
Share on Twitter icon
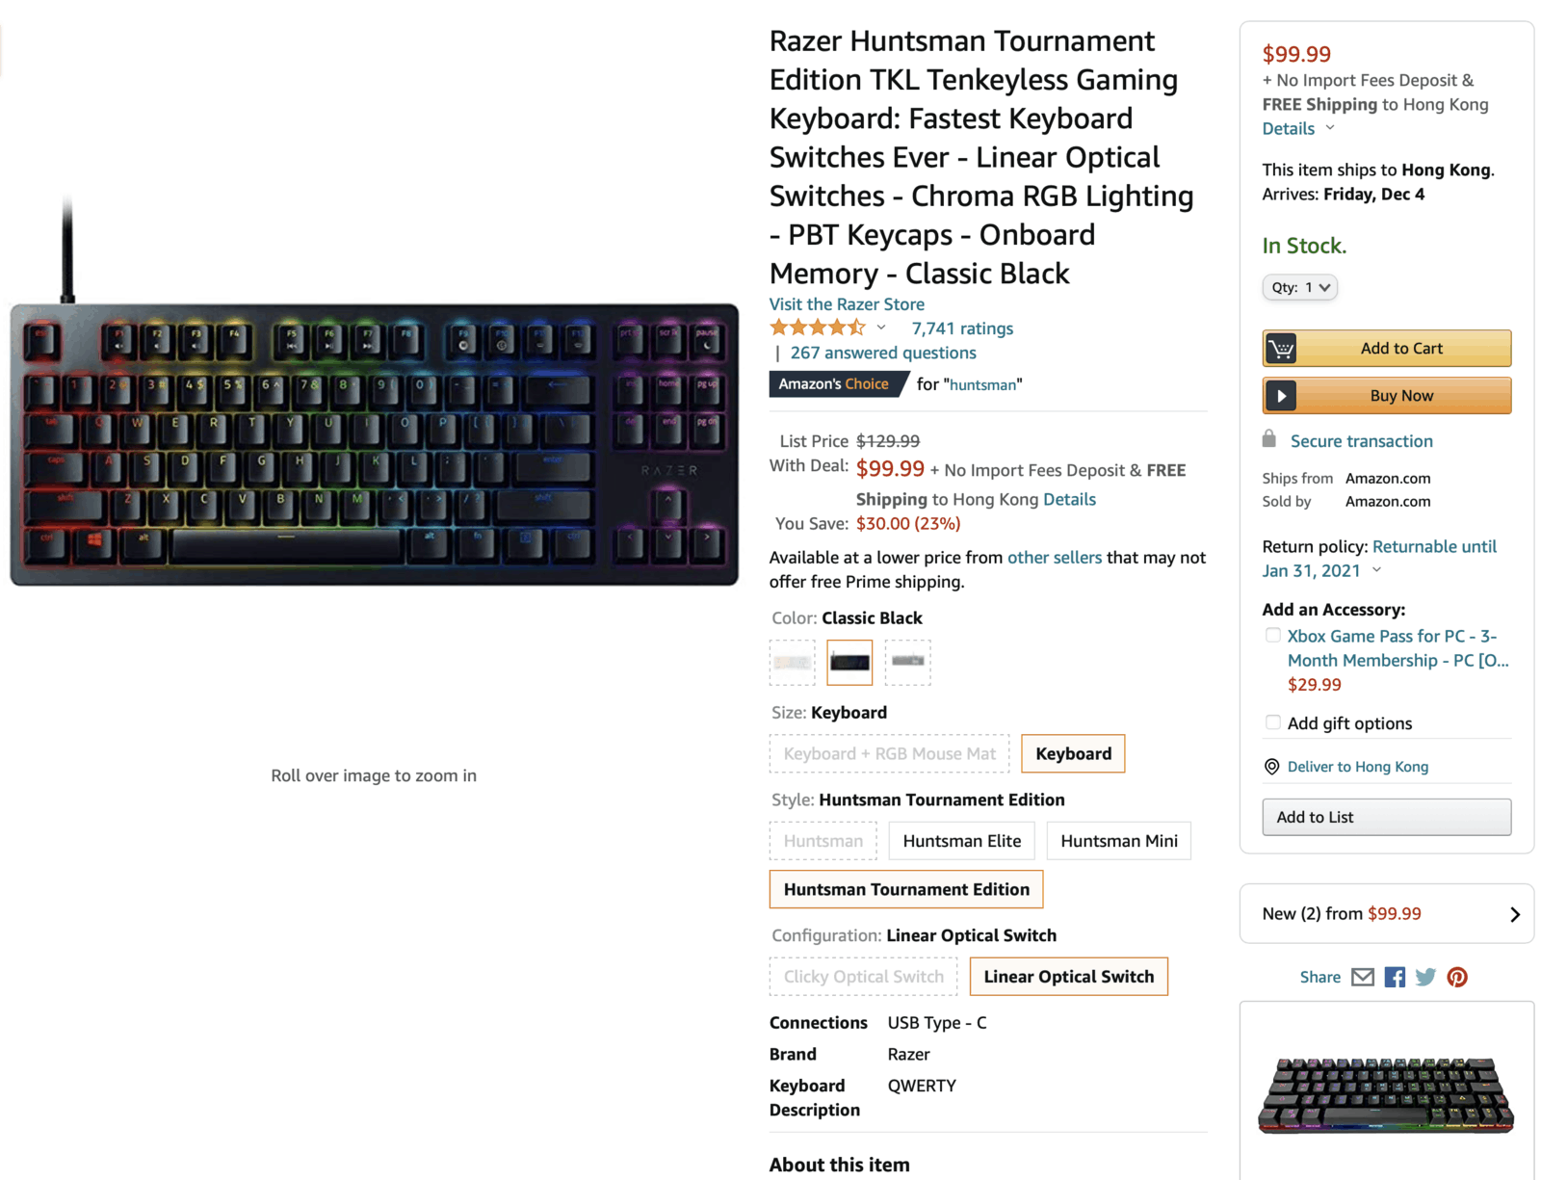point(1425,977)
